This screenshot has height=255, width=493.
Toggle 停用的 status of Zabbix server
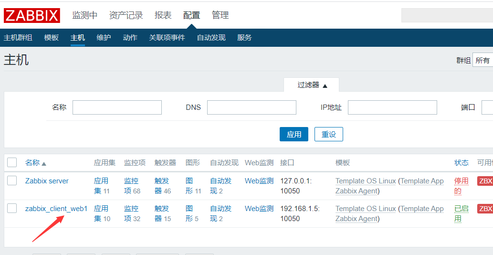(461, 186)
